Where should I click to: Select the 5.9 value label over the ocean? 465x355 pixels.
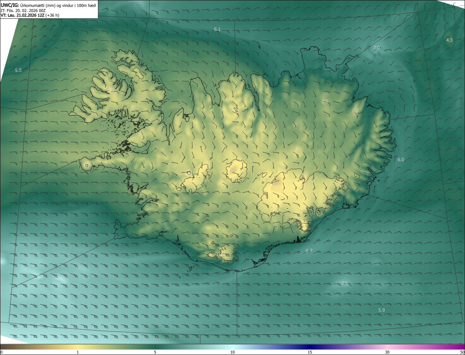[x=381, y=310]
